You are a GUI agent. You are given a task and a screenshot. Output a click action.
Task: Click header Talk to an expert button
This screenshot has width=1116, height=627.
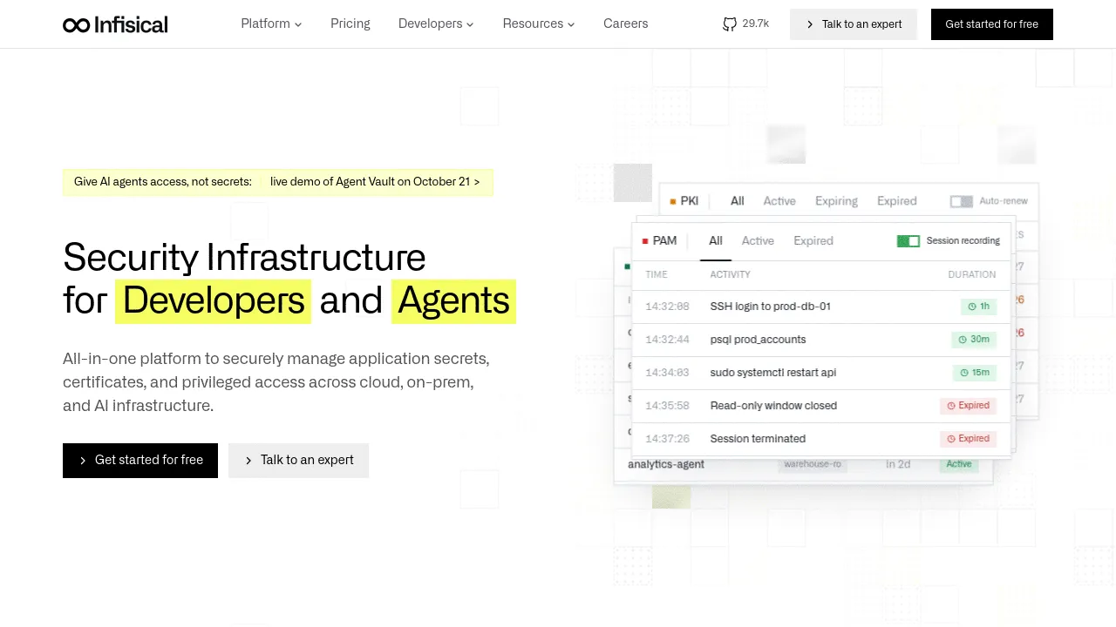tap(854, 24)
